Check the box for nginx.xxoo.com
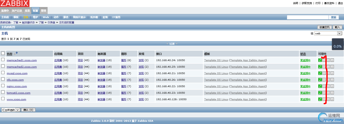The height and width of the screenshot is (124, 344). pyautogui.click(x=3, y=86)
